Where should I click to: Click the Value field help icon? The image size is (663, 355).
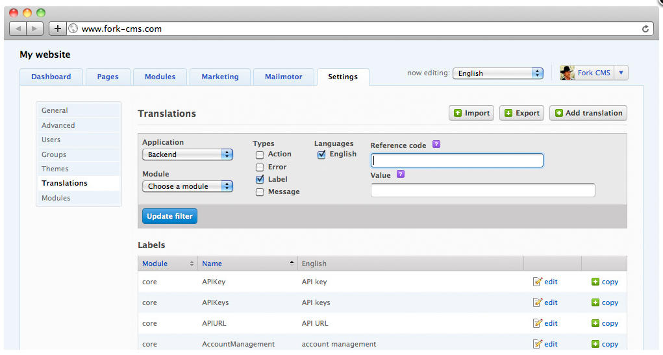click(x=401, y=175)
